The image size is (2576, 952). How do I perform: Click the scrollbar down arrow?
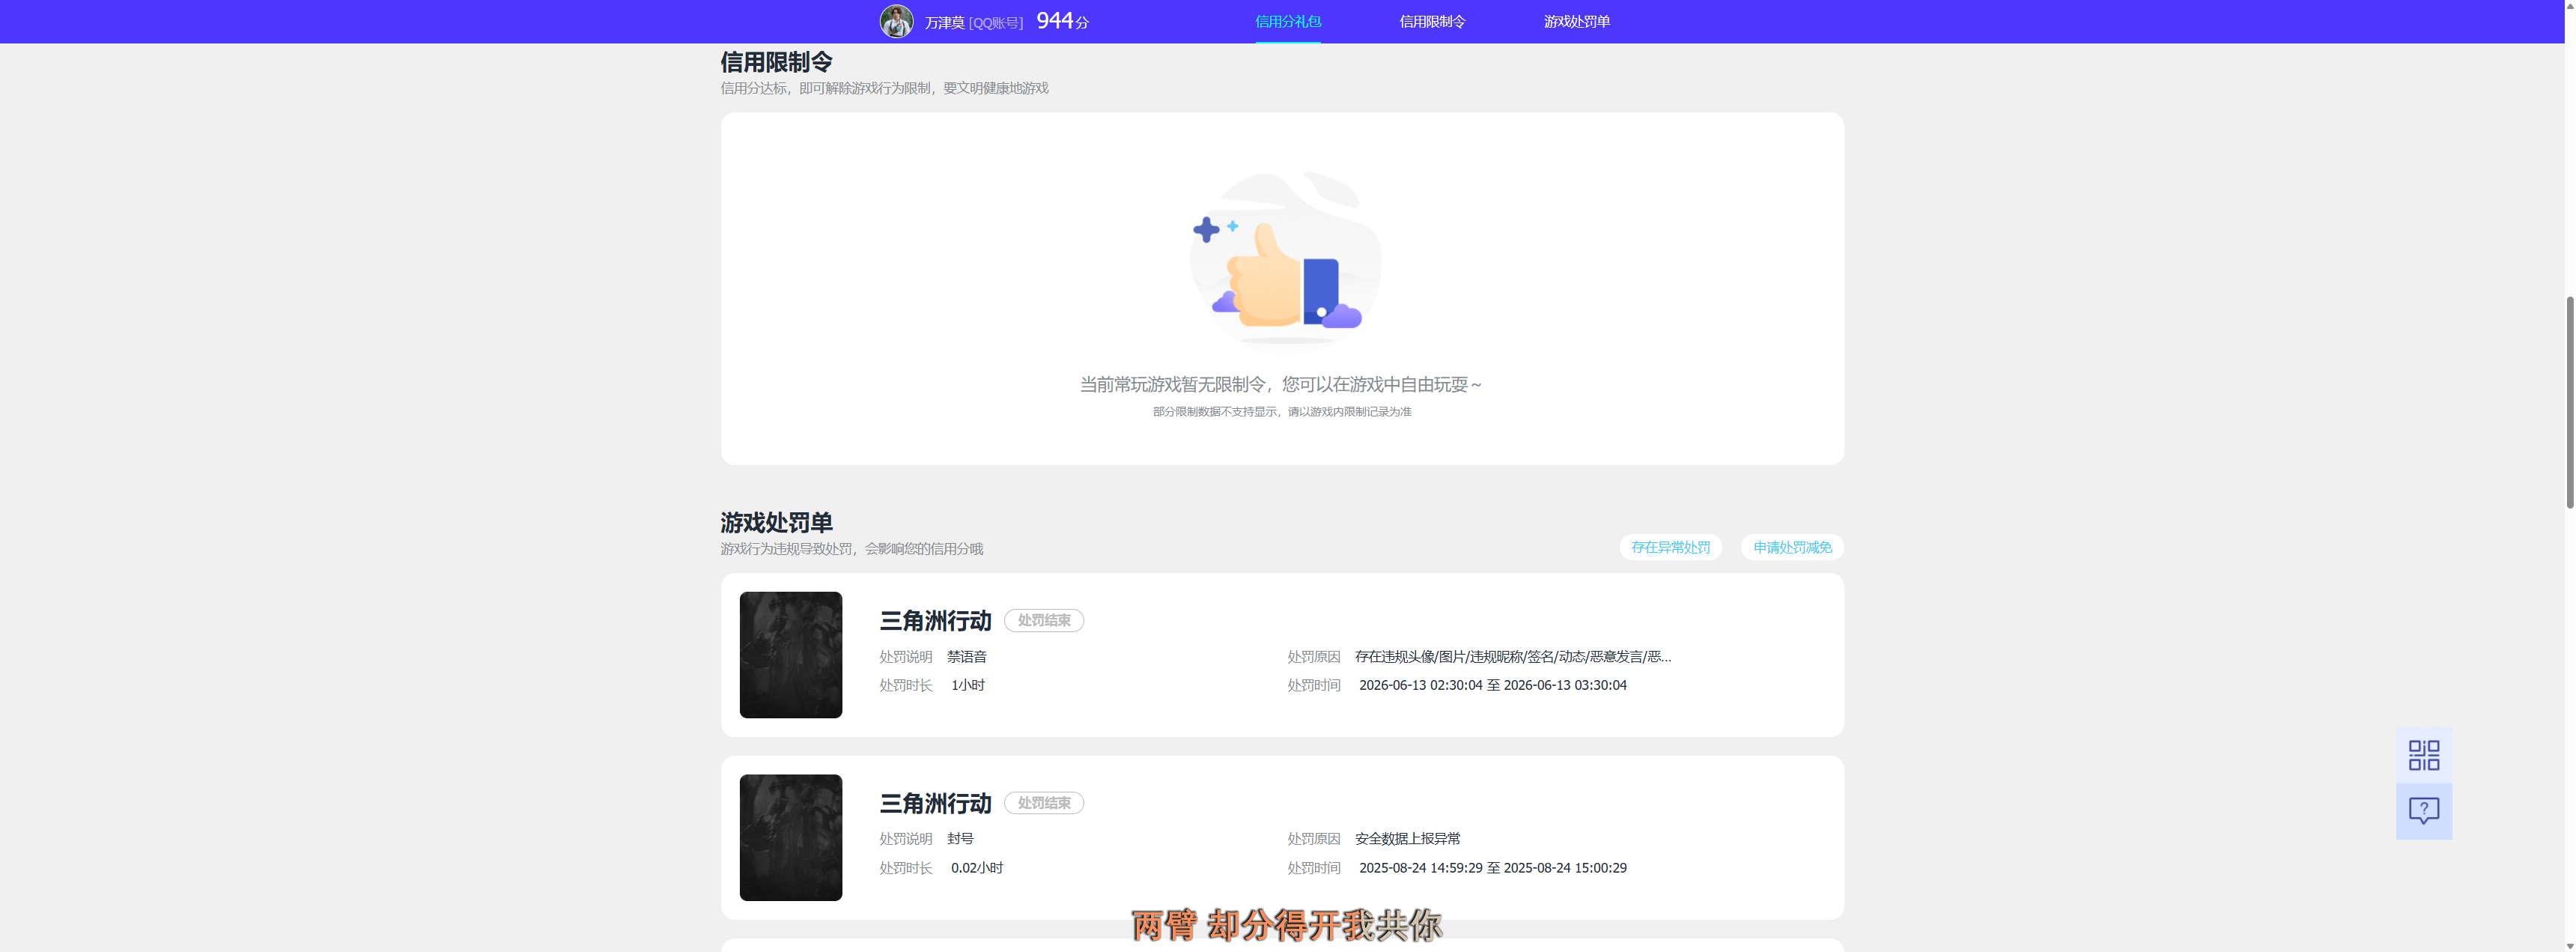[x=2569, y=945]
